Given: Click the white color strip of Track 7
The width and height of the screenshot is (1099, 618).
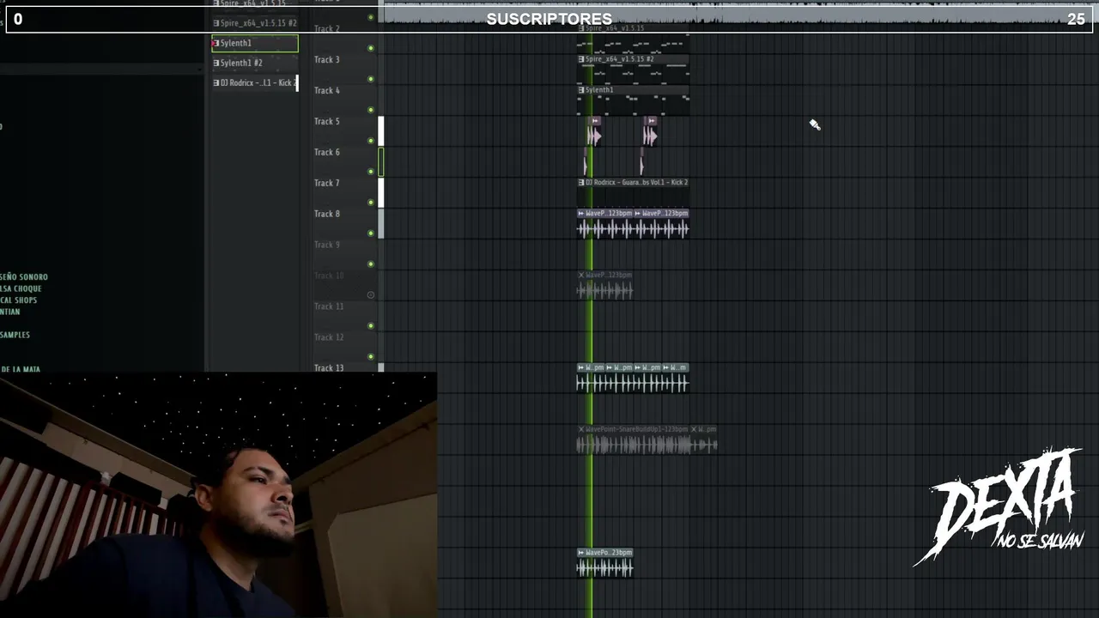Looking at the screenshot, I should [381, 193].
